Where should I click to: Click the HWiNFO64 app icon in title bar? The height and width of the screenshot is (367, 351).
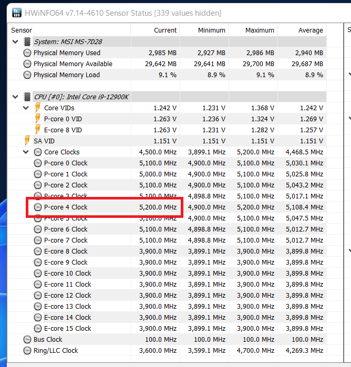pyautogui.click(x=17, y=13)
